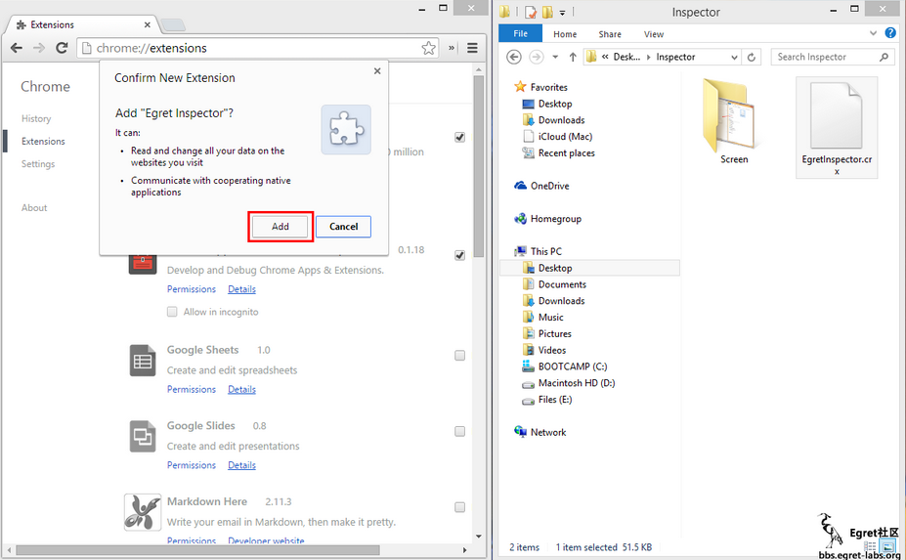Open History in Chrome sidebar
This screenshot has height=560, width=906.
pos(36,118)
